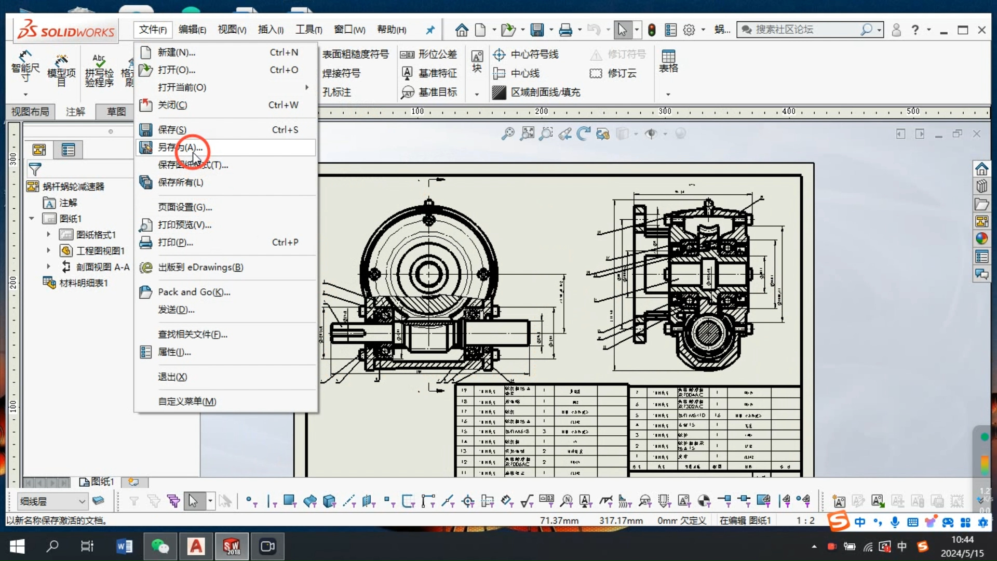Click the Help question mark button
The image size is (997, 561).
click(x=915, y=30)
